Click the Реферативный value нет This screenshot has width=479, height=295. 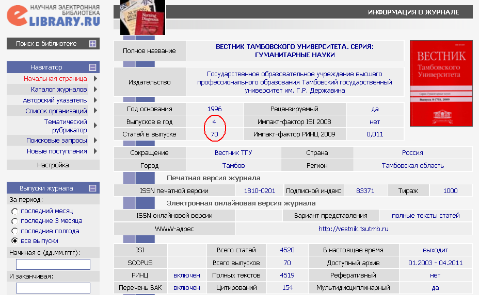click(x=435, y=275)
